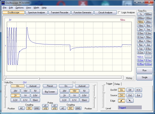Open the Function Generator
The image size is (155, 114).
pyautogui.click(x=82, y=12)
